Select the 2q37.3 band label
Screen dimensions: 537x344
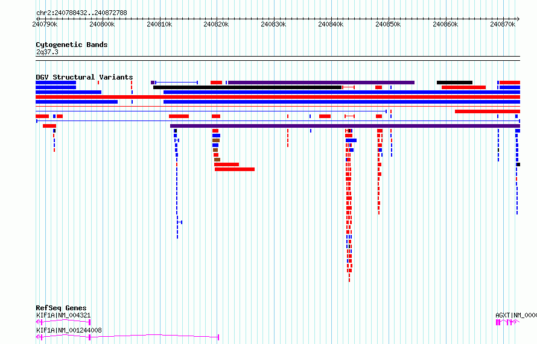(x=47, y=52)
